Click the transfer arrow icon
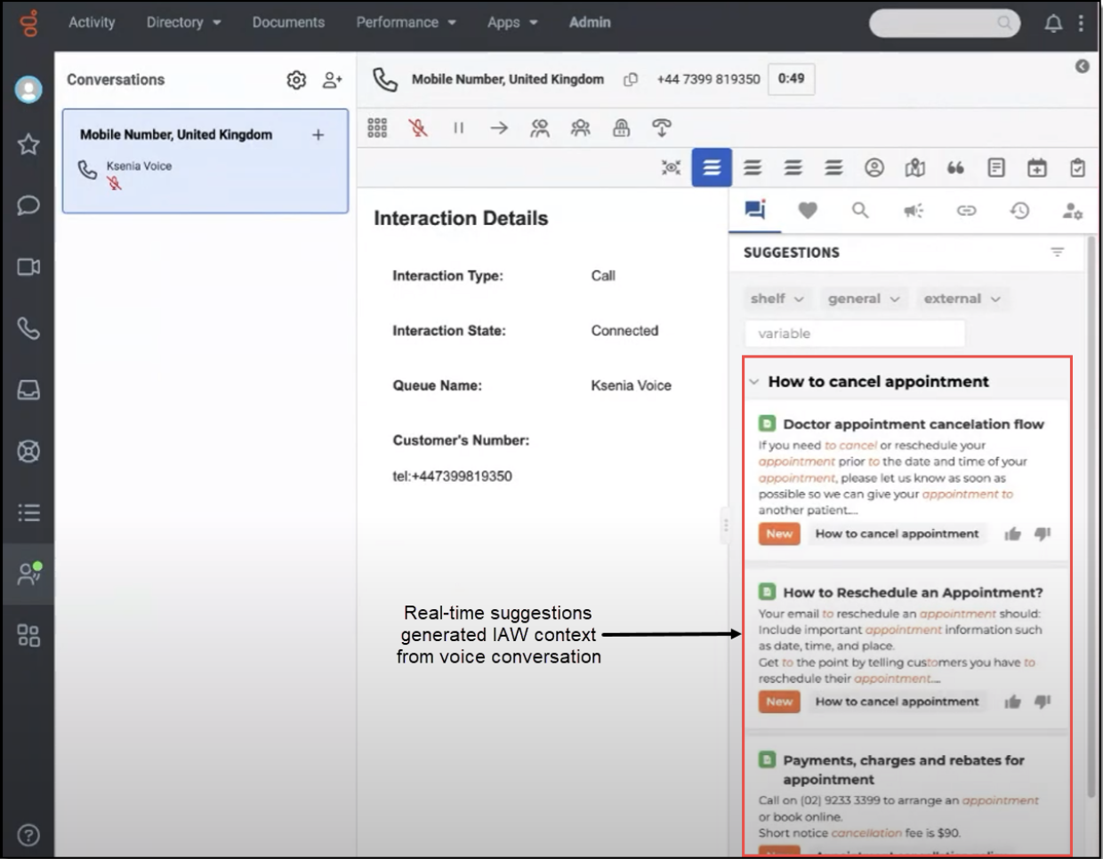 (499, 128)
